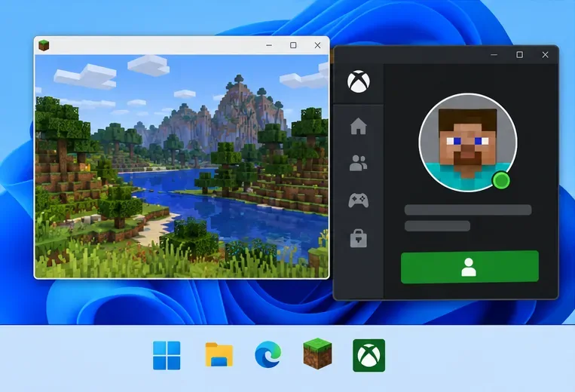
Task: Click the short status placeholder bar
Action: 437,226
